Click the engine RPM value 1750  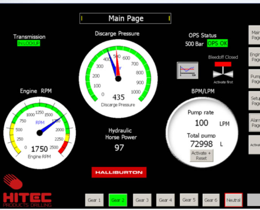point(39,149)
